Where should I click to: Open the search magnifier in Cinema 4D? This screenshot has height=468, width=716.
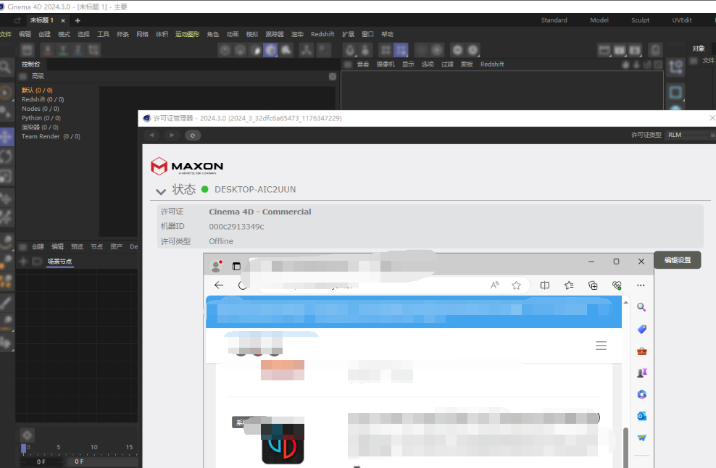[6, 67]
